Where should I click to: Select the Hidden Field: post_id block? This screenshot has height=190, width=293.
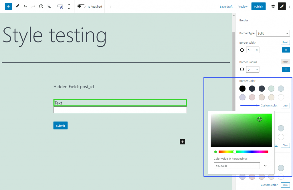(x=74, y=87)
